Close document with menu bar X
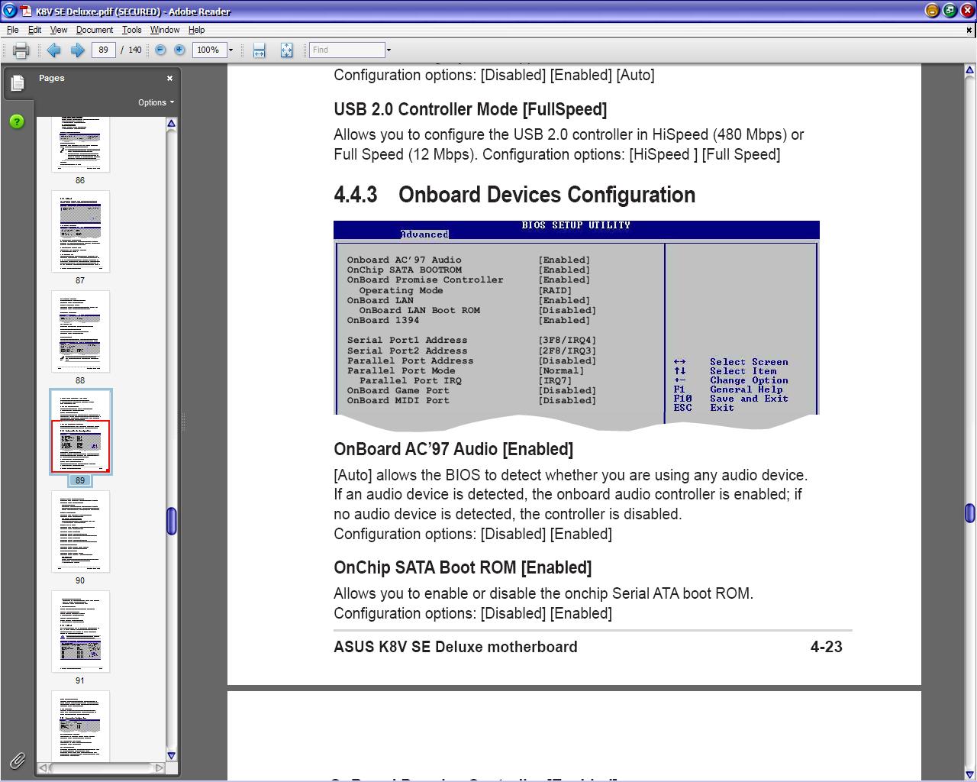The image size is (977, 782). pos(969,30)
